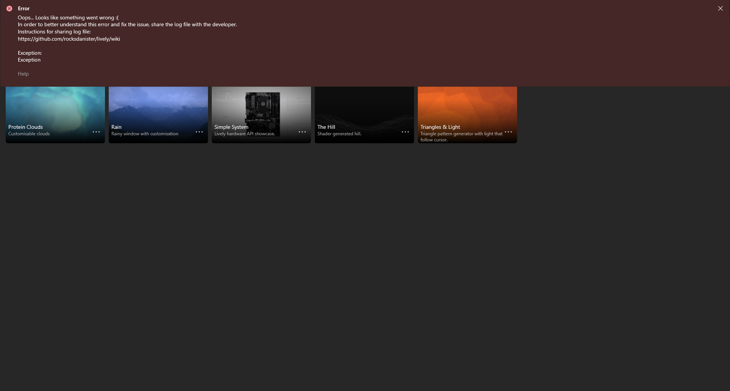730x391 pixels.
Task: Apply the Triangles & Light wallpaper
Action: [467, 106]
